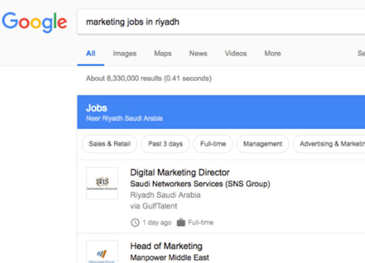Open the Digital Marketing Director job listing
Screen dimensions: 365x263
(x=180, y=173)
